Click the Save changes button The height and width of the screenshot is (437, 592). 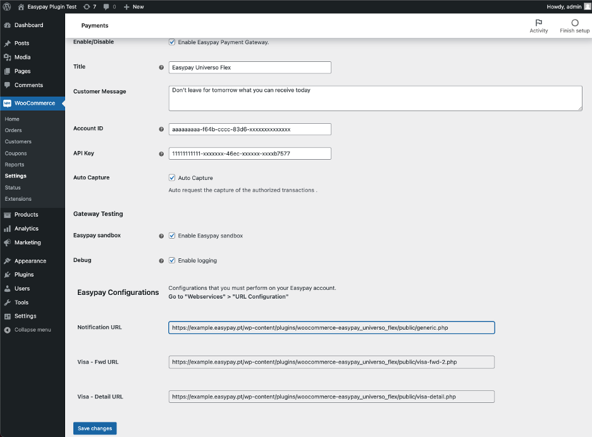[95, 428]
